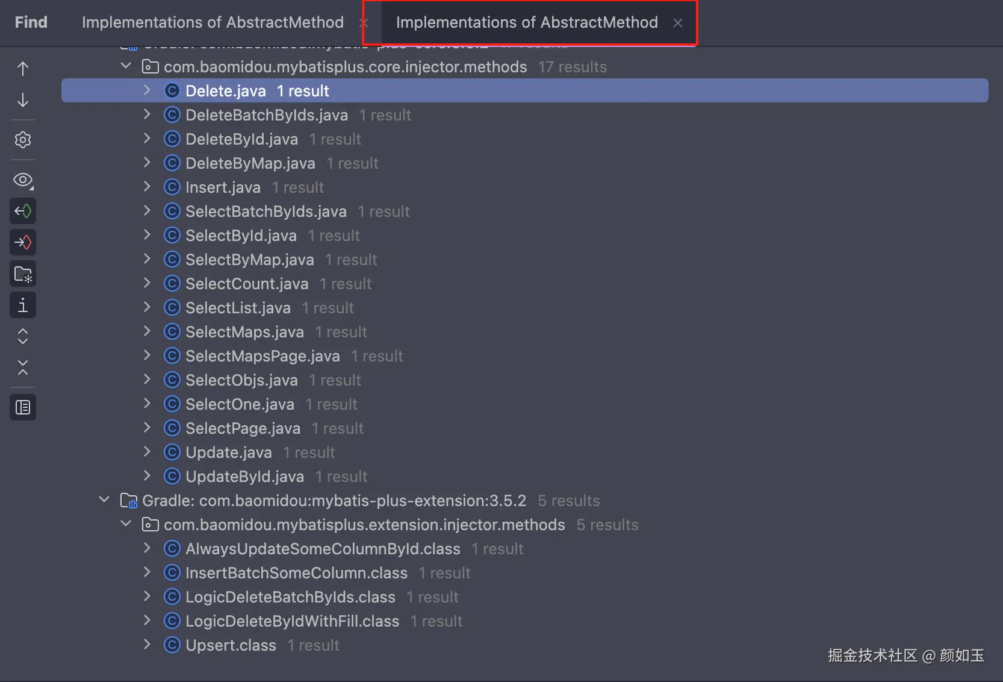Click the info icon in sidebar

point(23,305)
